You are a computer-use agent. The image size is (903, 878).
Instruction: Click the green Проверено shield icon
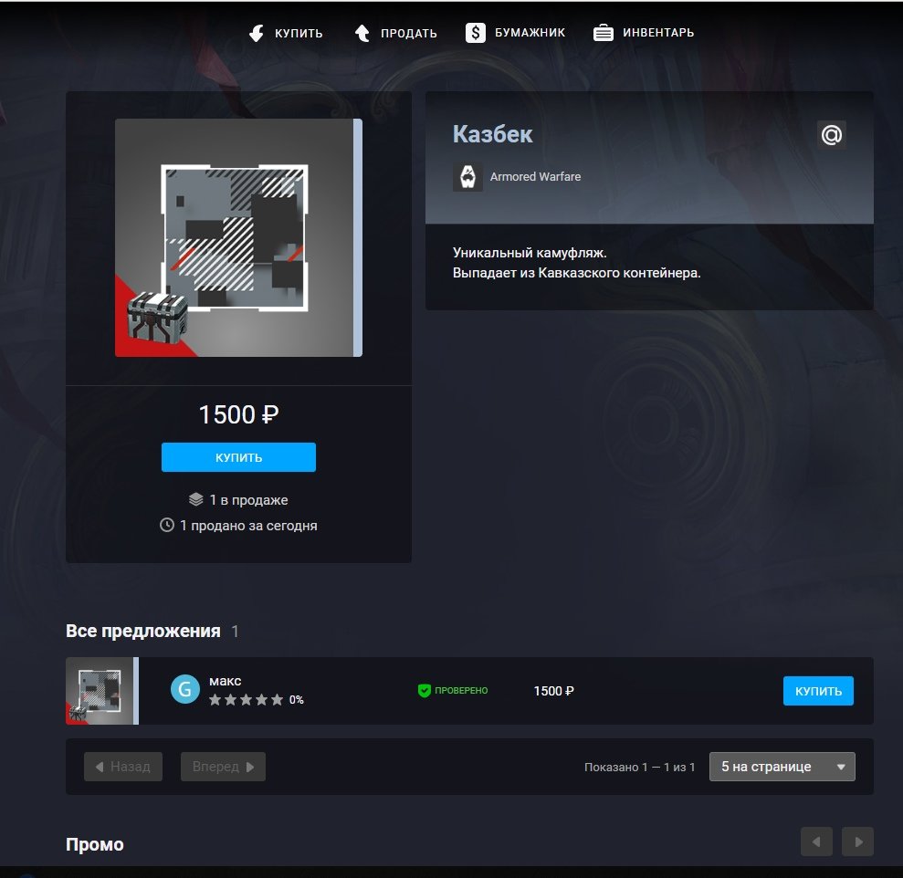click(424, 690)
